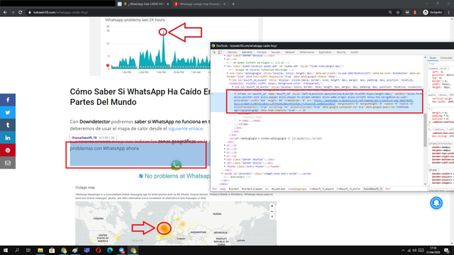454x255 pixels.
Task: Click the URL in the address bar
Action: coord(60,13)
